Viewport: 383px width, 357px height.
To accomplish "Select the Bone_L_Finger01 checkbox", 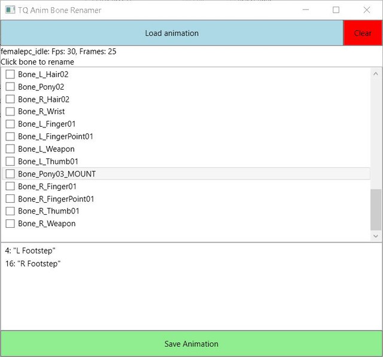I will point(10,124).
